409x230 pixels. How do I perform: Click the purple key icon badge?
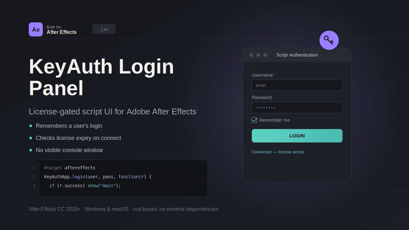click(329, 40)
